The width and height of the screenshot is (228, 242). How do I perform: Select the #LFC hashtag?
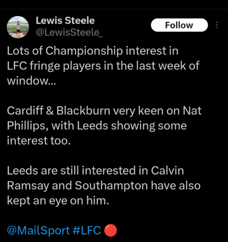click(87, 230)
